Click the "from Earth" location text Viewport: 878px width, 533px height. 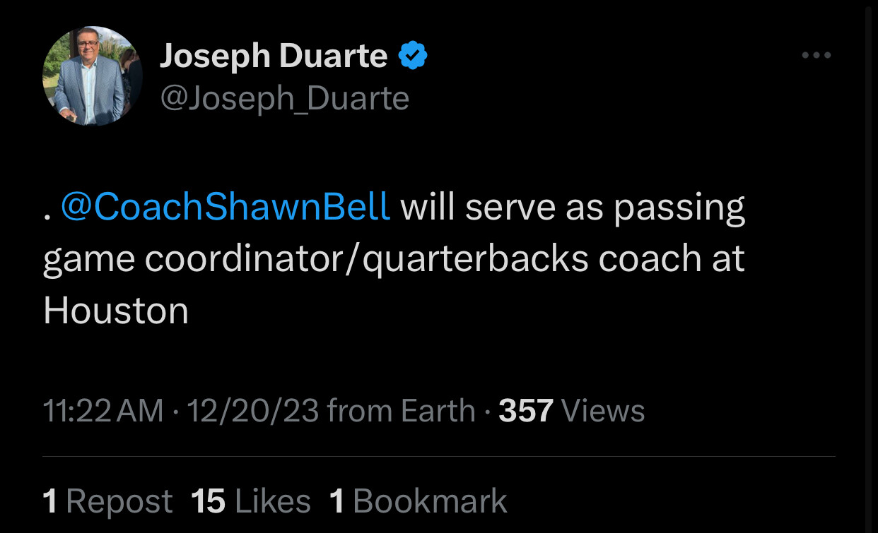(x=402, y=411)
